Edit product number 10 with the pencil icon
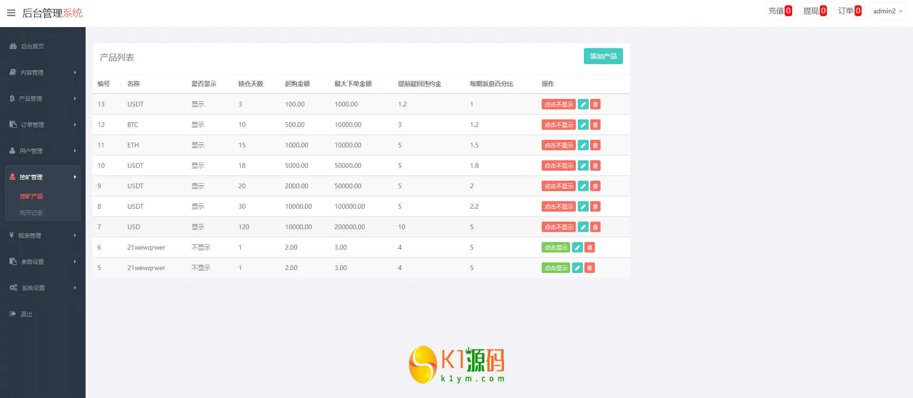The image size is (913, 398). click(x=583, y=165)
